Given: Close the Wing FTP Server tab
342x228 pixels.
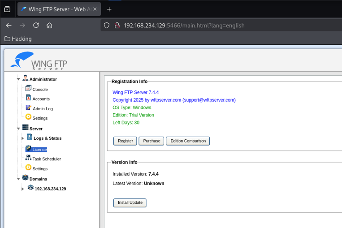Looking at the screenshot, I should pyautogui.click(x=95, y=9).
